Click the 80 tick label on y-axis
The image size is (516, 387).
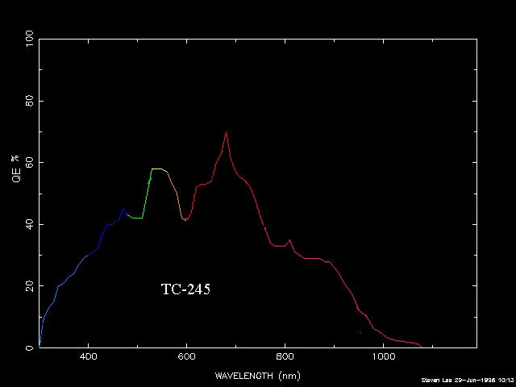[x=30, y=101]
